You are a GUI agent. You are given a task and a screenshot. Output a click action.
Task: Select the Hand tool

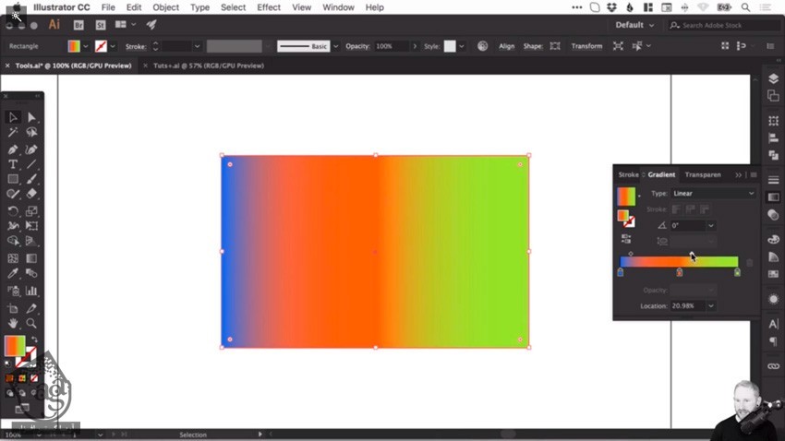click(13, 323)
